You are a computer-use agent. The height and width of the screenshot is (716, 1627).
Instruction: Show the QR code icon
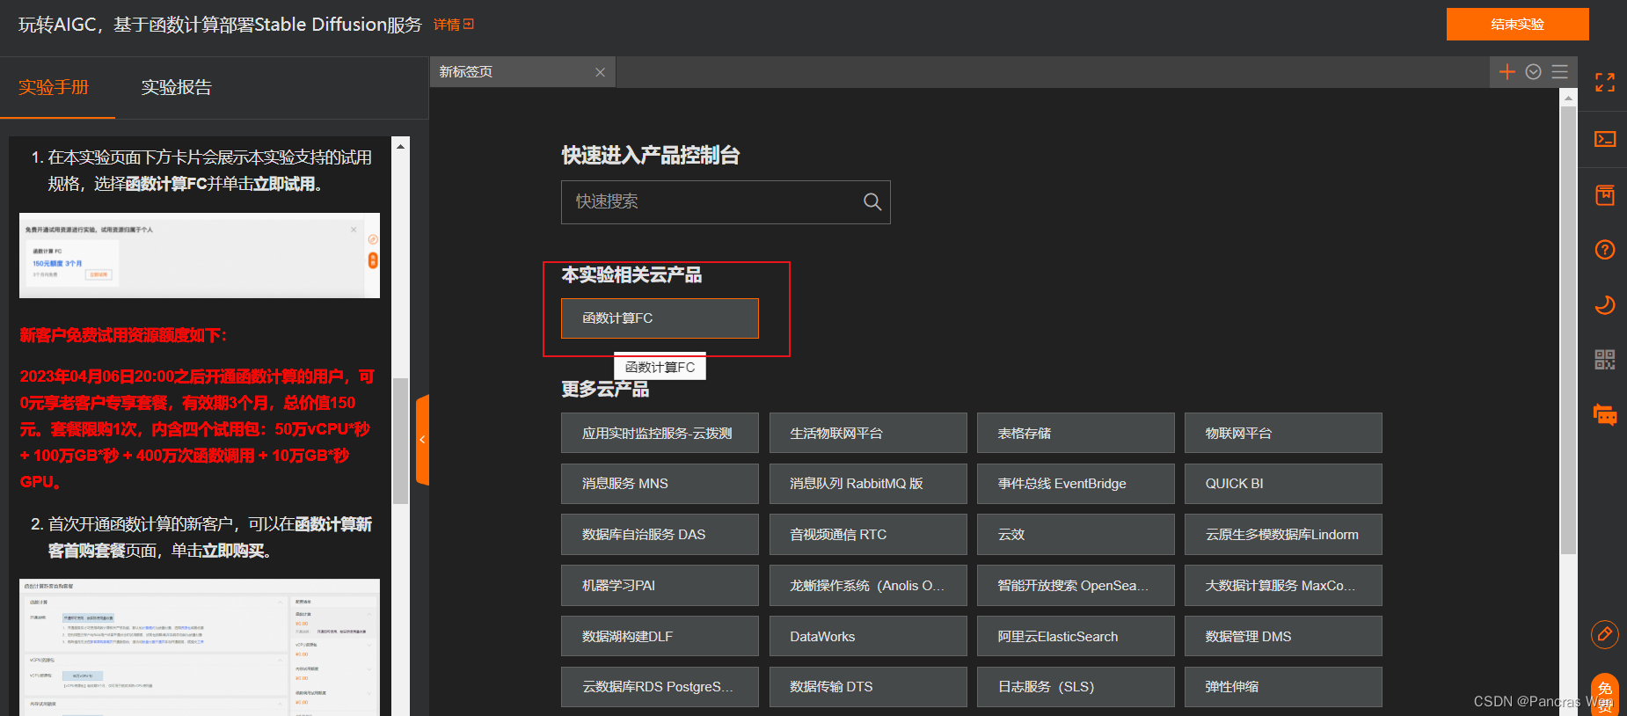click(x=1605, y=360)
